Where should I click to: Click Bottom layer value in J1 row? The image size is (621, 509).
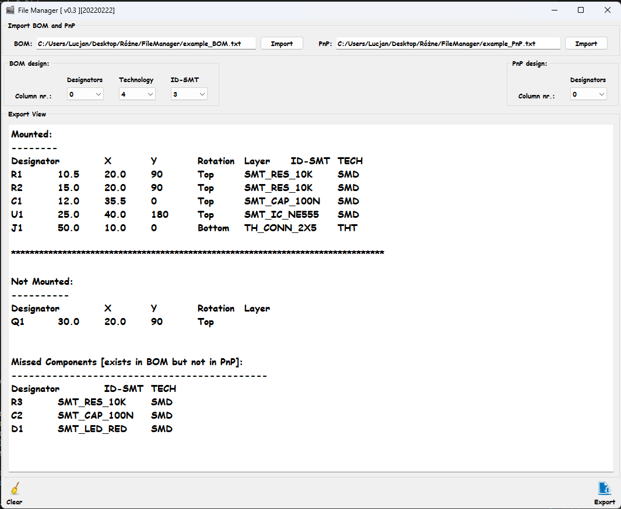(x=213, y=228)
